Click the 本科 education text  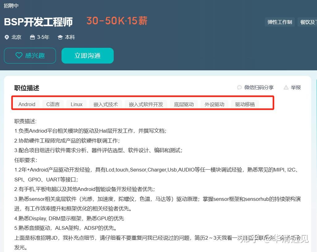[x=70, y=37]
